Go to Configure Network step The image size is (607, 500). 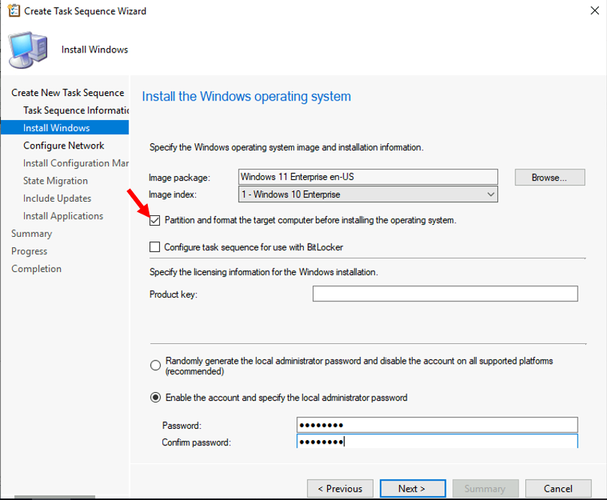pyautogui.click(x=64, y=145)
